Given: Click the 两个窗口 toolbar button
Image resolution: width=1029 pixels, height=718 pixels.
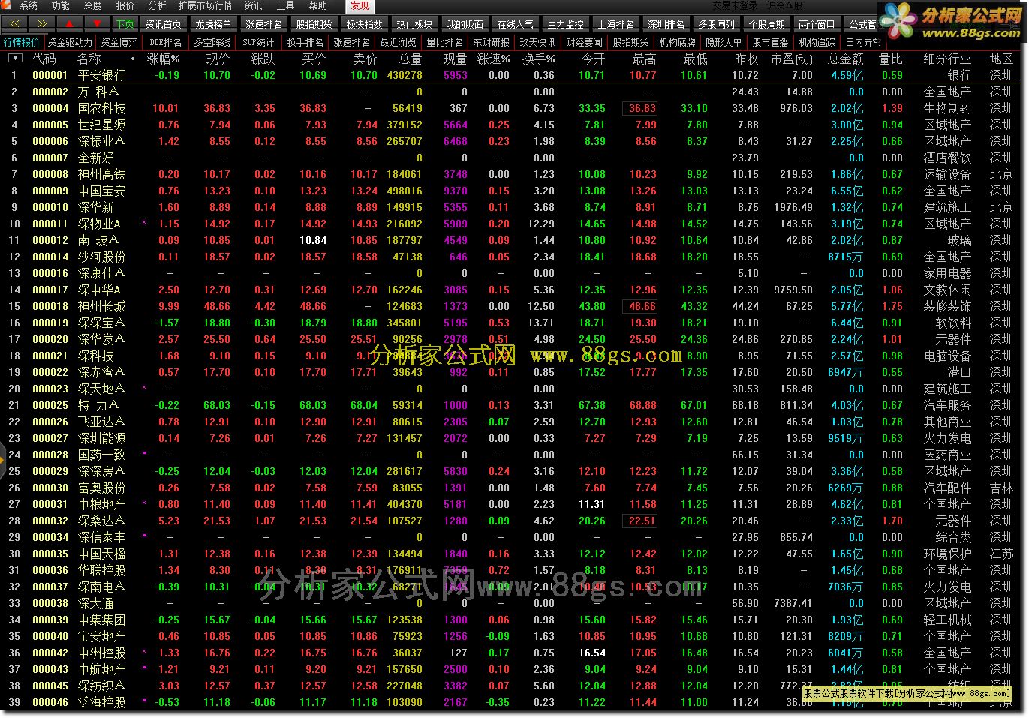Looking at the screenshot, I should coord(817,24).
